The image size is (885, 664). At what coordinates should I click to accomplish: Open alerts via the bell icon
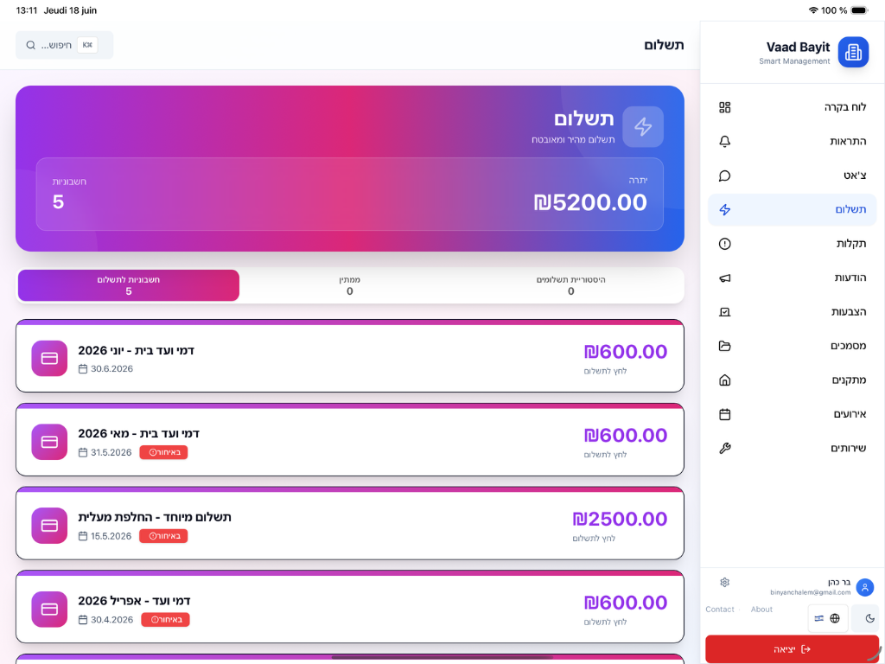click(x=725, y=141)
